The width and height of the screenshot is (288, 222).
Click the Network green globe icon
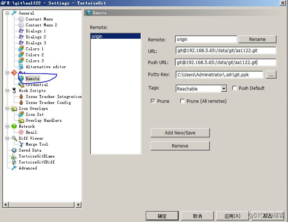tap(14, 126)
